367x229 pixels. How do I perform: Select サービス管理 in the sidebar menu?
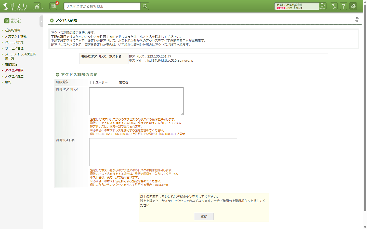[x=14, y=48]
